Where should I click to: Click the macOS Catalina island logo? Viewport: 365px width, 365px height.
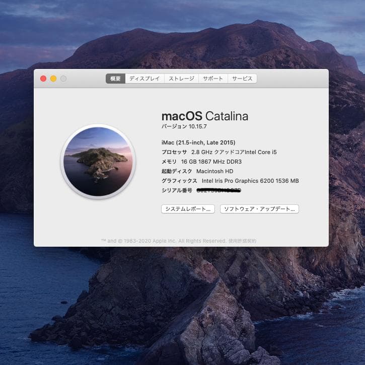tap(98, 162)
